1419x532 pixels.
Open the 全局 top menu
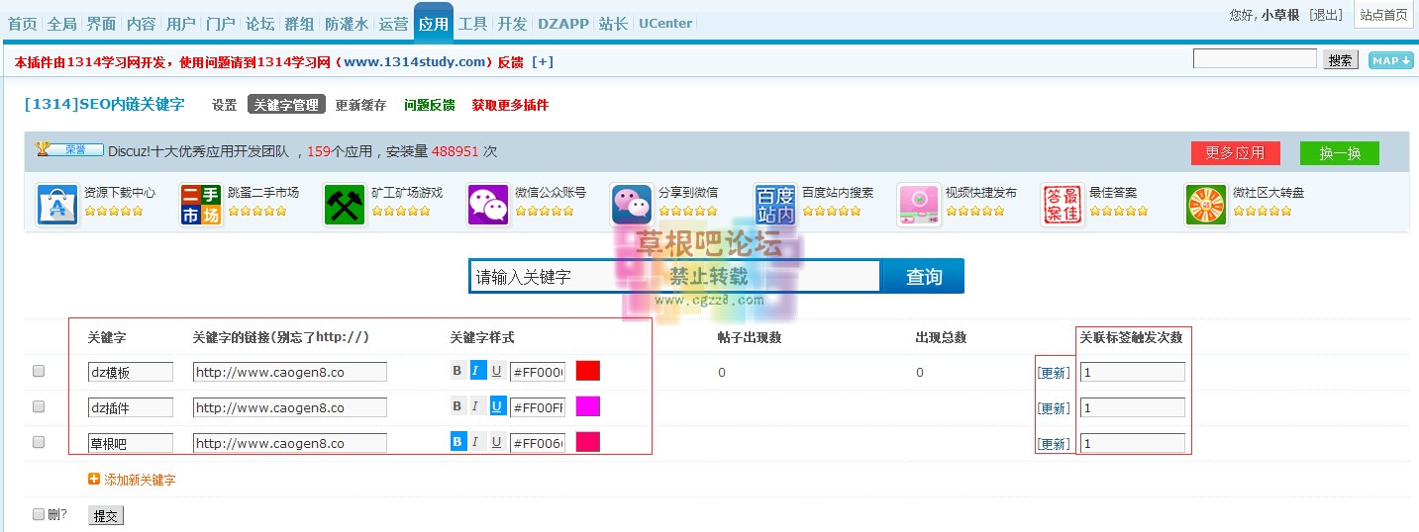61,24
